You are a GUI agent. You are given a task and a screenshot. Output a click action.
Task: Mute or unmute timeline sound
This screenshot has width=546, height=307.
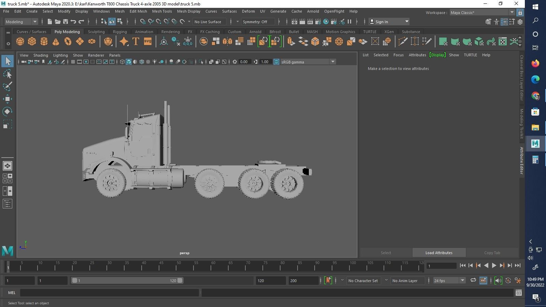click(x=498, y=280)
